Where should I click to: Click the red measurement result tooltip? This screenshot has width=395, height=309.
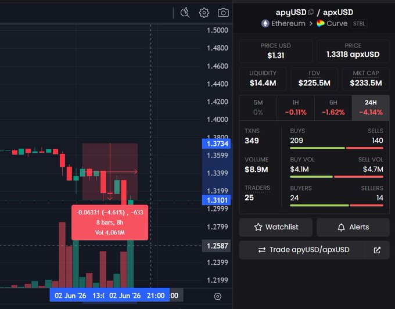(110, 222)
